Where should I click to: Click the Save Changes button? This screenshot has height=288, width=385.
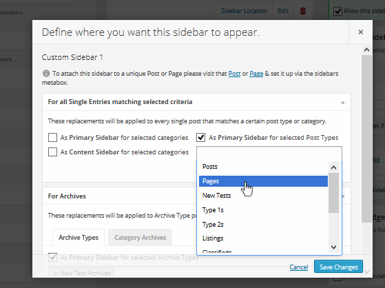coord(338,267)
